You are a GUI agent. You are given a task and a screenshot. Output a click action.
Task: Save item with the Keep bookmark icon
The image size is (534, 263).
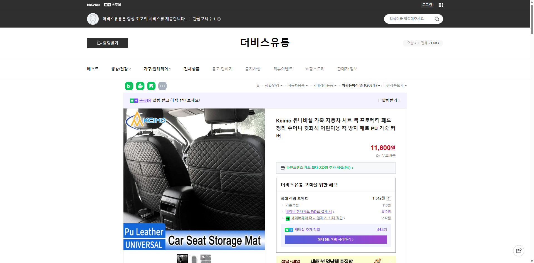151,86
